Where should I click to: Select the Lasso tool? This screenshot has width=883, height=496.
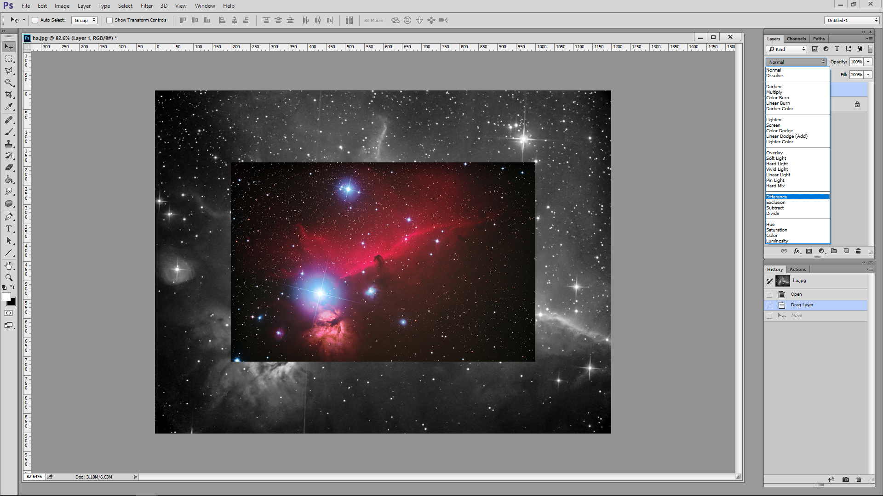[9, 71]
